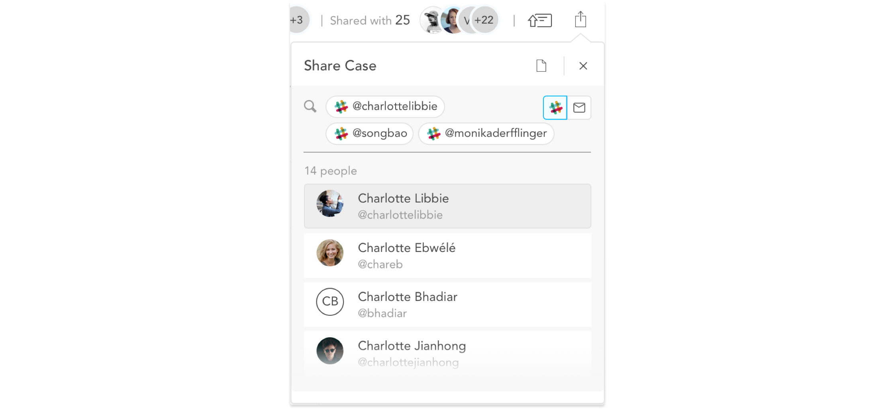Choose Charlotte Ebwélé from people list
894x409 pixels.
tap(447, 256)
